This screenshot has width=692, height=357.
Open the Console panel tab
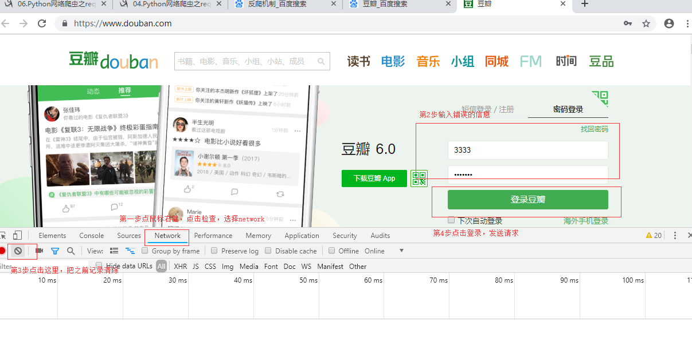coord(92,235)
